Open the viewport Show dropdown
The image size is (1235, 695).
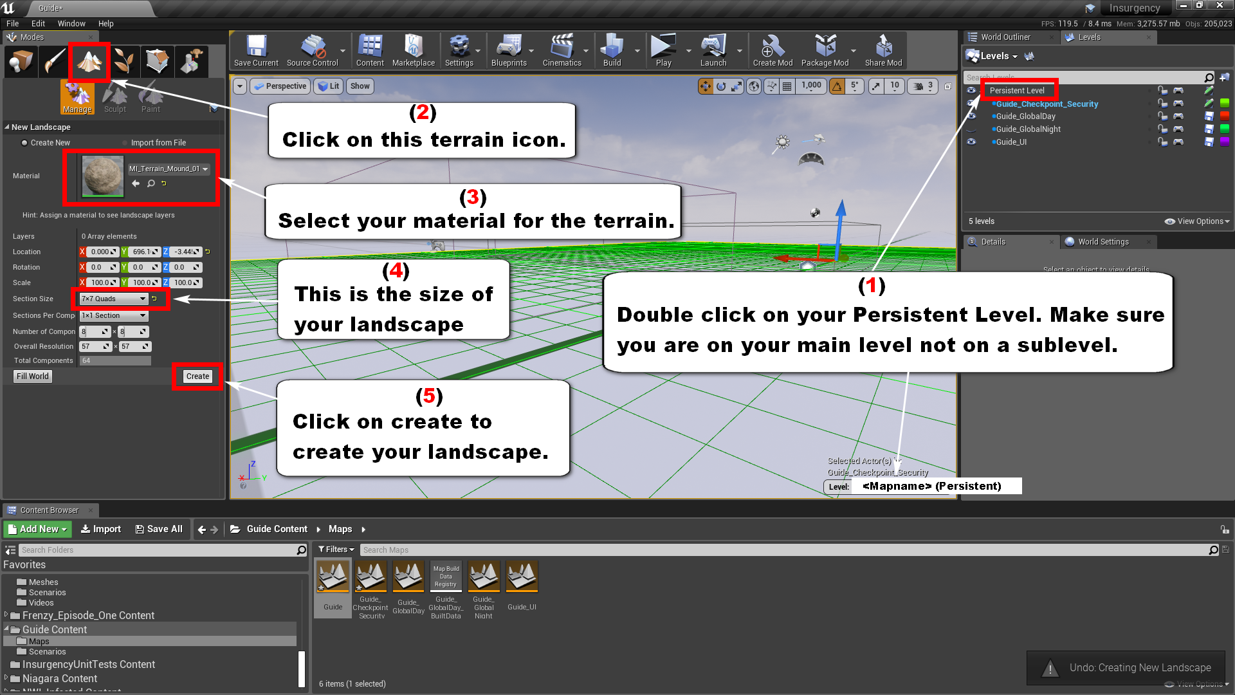360,86
